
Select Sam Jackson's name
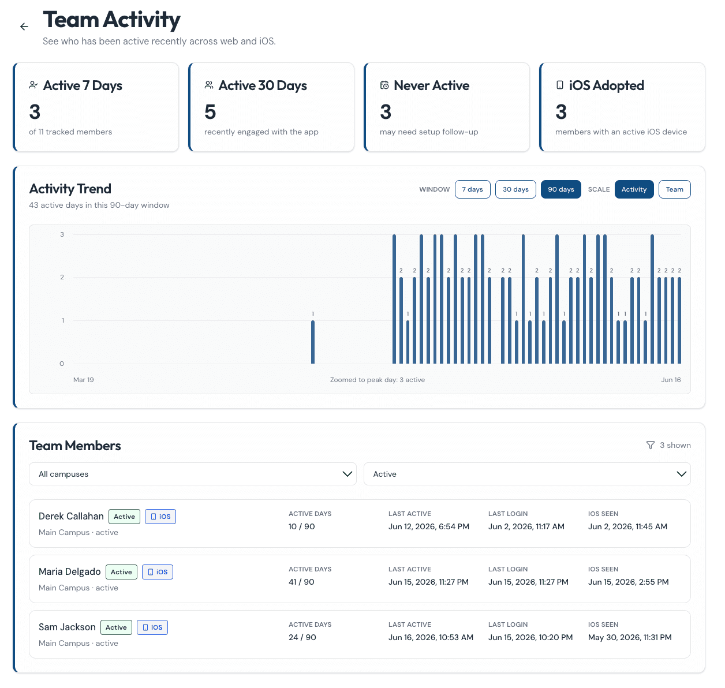pos(67,627)
